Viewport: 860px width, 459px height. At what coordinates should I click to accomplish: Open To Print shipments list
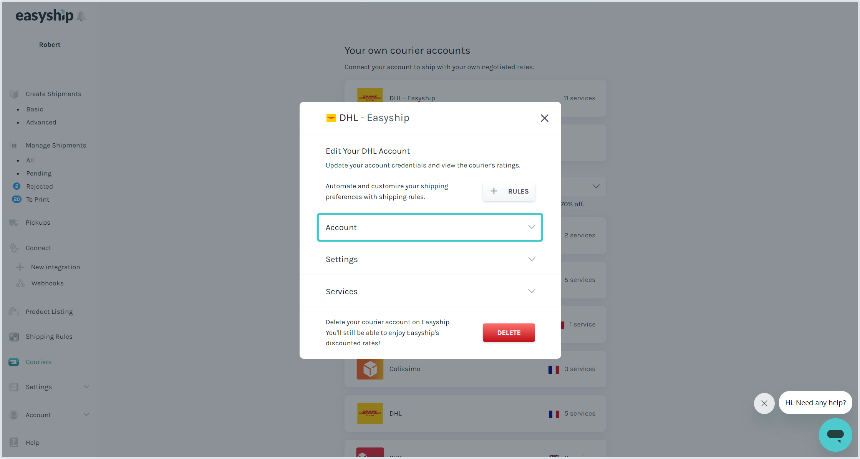tap(38, 199)
